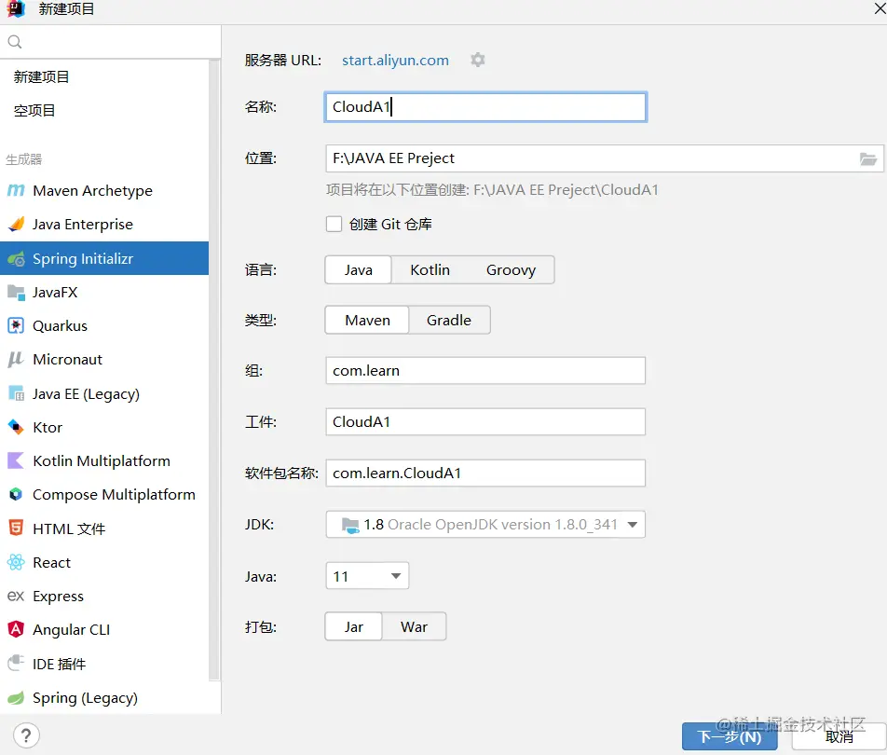
Task: Choose the React generator entry
Action: coord(104,562)
